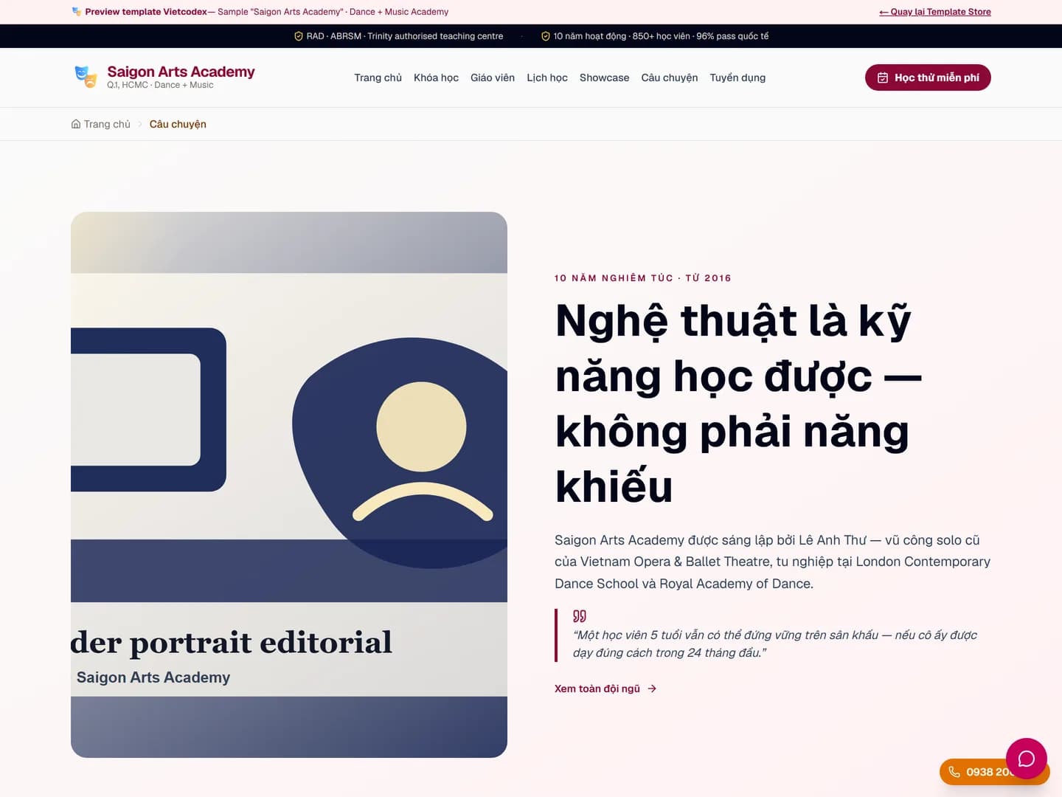Click the Vietcodex preview template icon
Screen dimensions: 1062x797
coord(77,12)
